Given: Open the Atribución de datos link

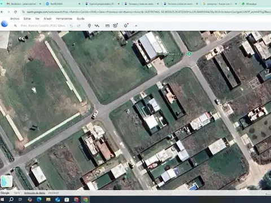Looking at the screenshot, I should click(34, 193).
